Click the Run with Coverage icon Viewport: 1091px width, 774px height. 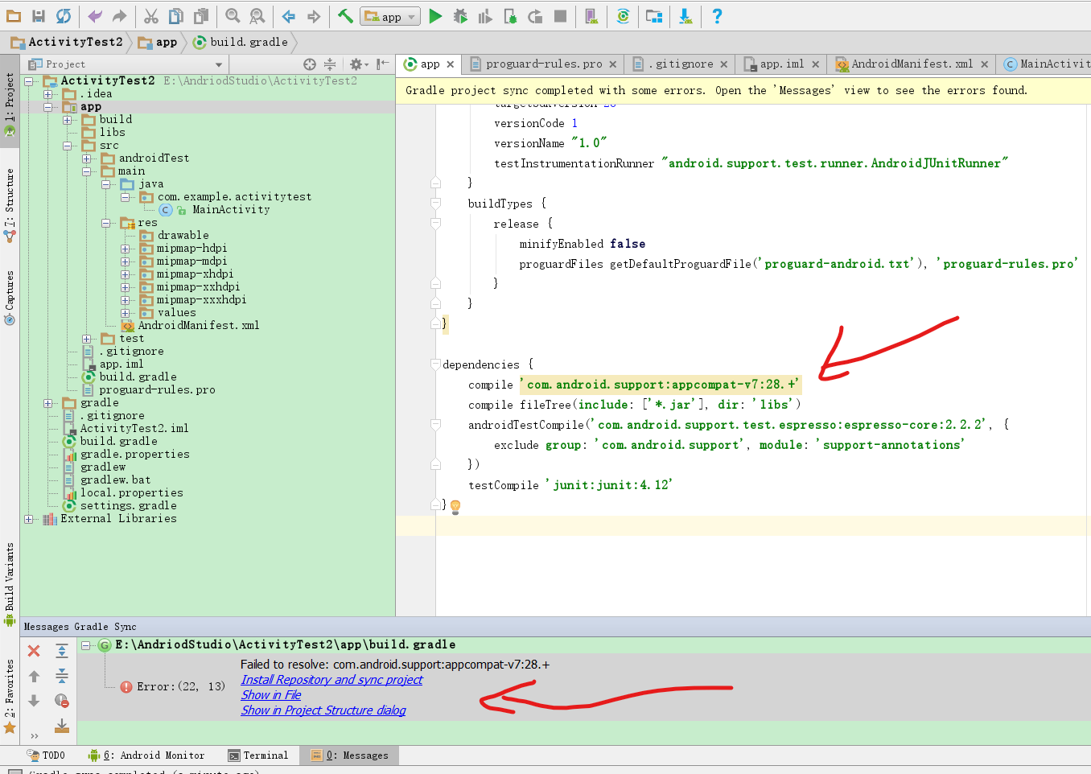tap(485, 16)
